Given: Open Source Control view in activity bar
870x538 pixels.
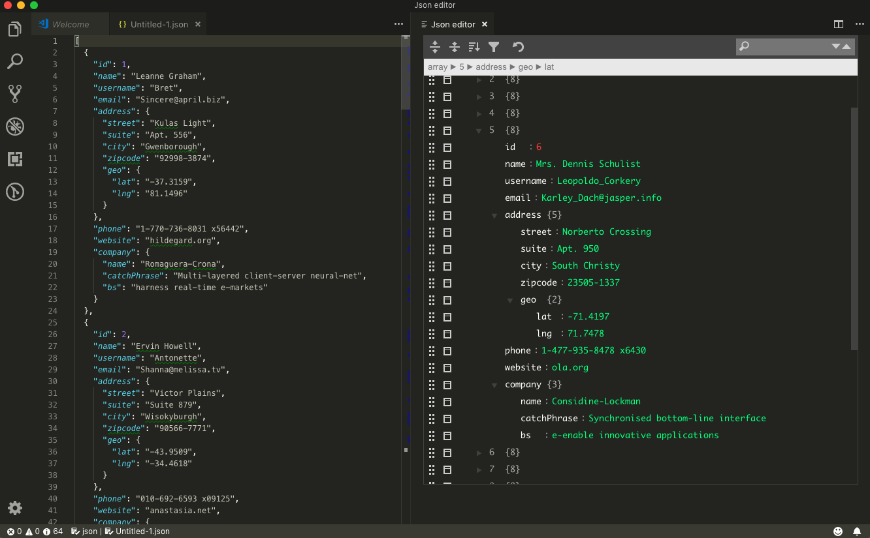Looking at the screenshot, I should tap(15, 93).
